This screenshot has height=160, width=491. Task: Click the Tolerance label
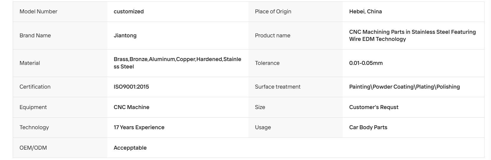tap(267, 63)
